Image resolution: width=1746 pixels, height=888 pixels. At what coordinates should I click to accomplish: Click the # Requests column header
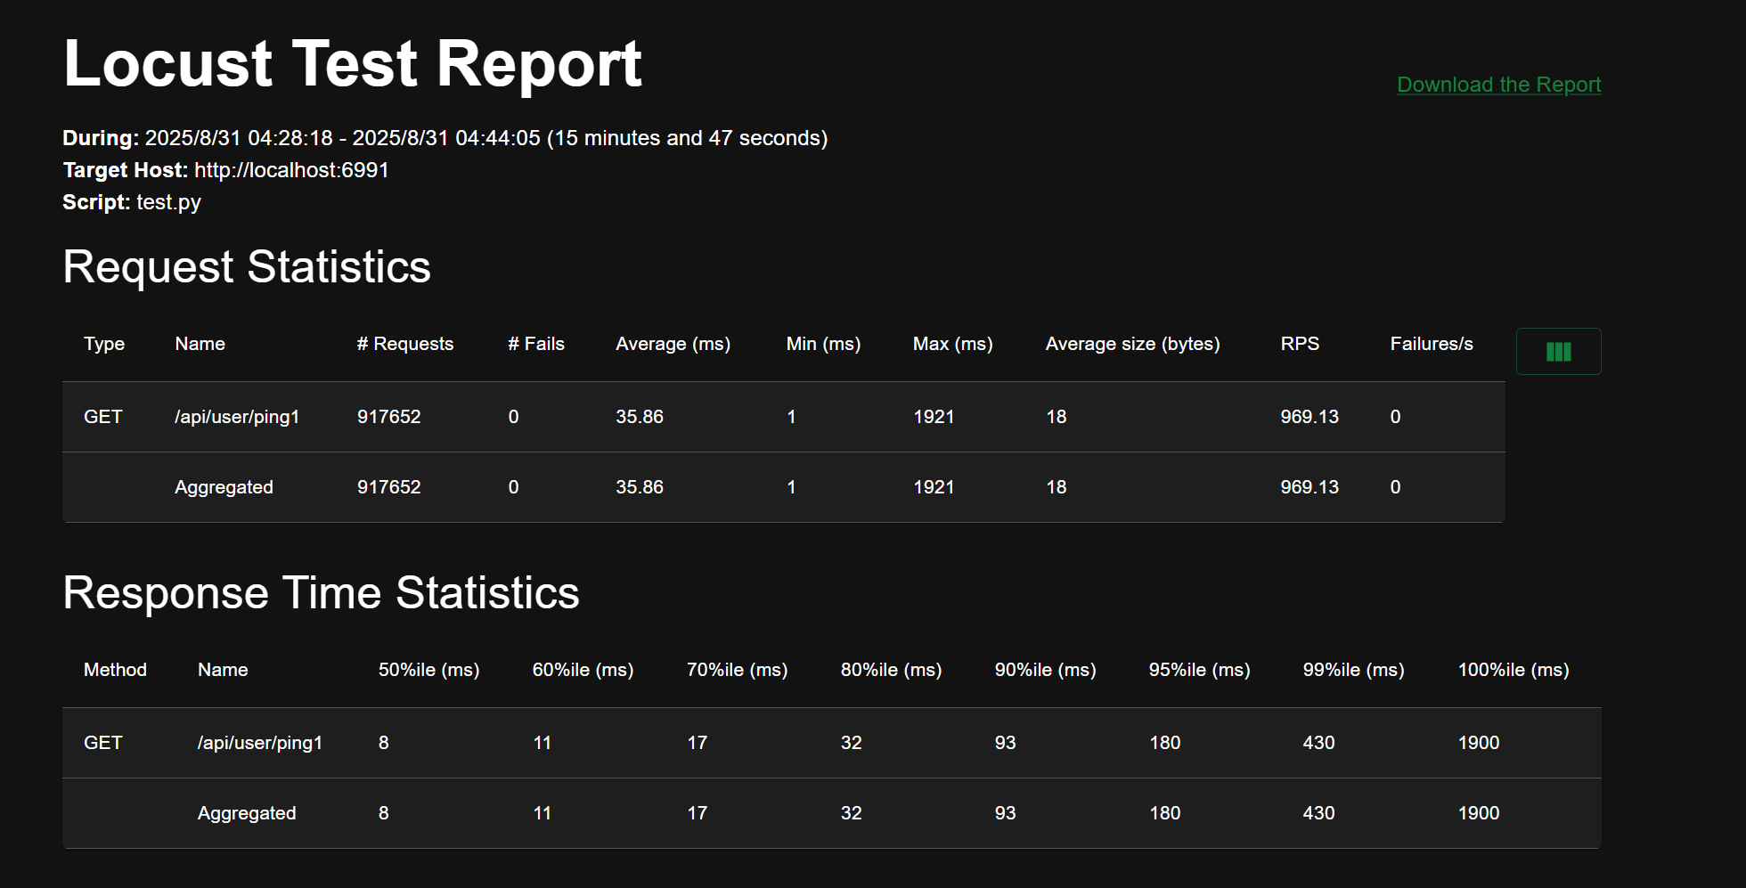click(404, 344)
